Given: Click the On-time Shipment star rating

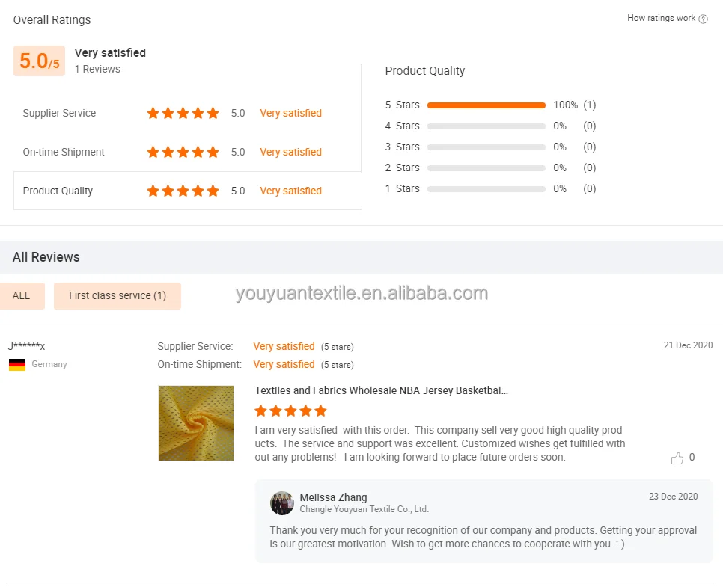Looking at the screenshot, I should coord(183,153).
